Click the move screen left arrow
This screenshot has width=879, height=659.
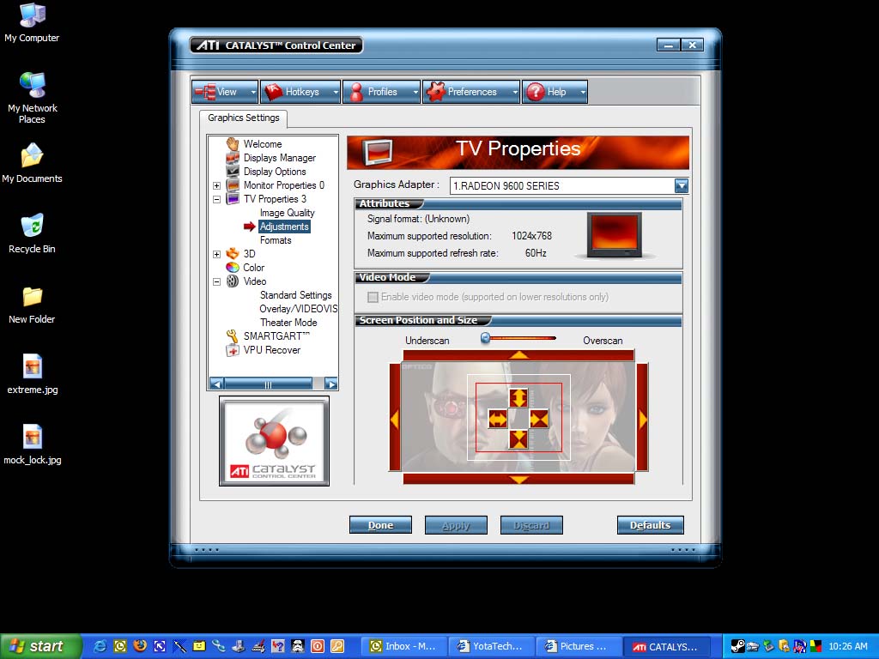(395, 418)
